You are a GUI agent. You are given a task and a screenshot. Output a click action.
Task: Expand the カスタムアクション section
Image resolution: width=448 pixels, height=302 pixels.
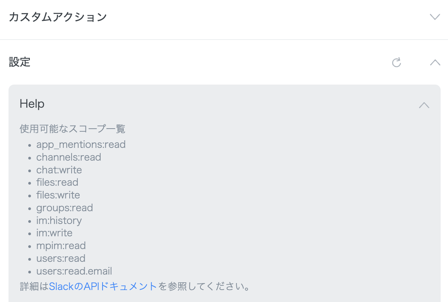435,17
